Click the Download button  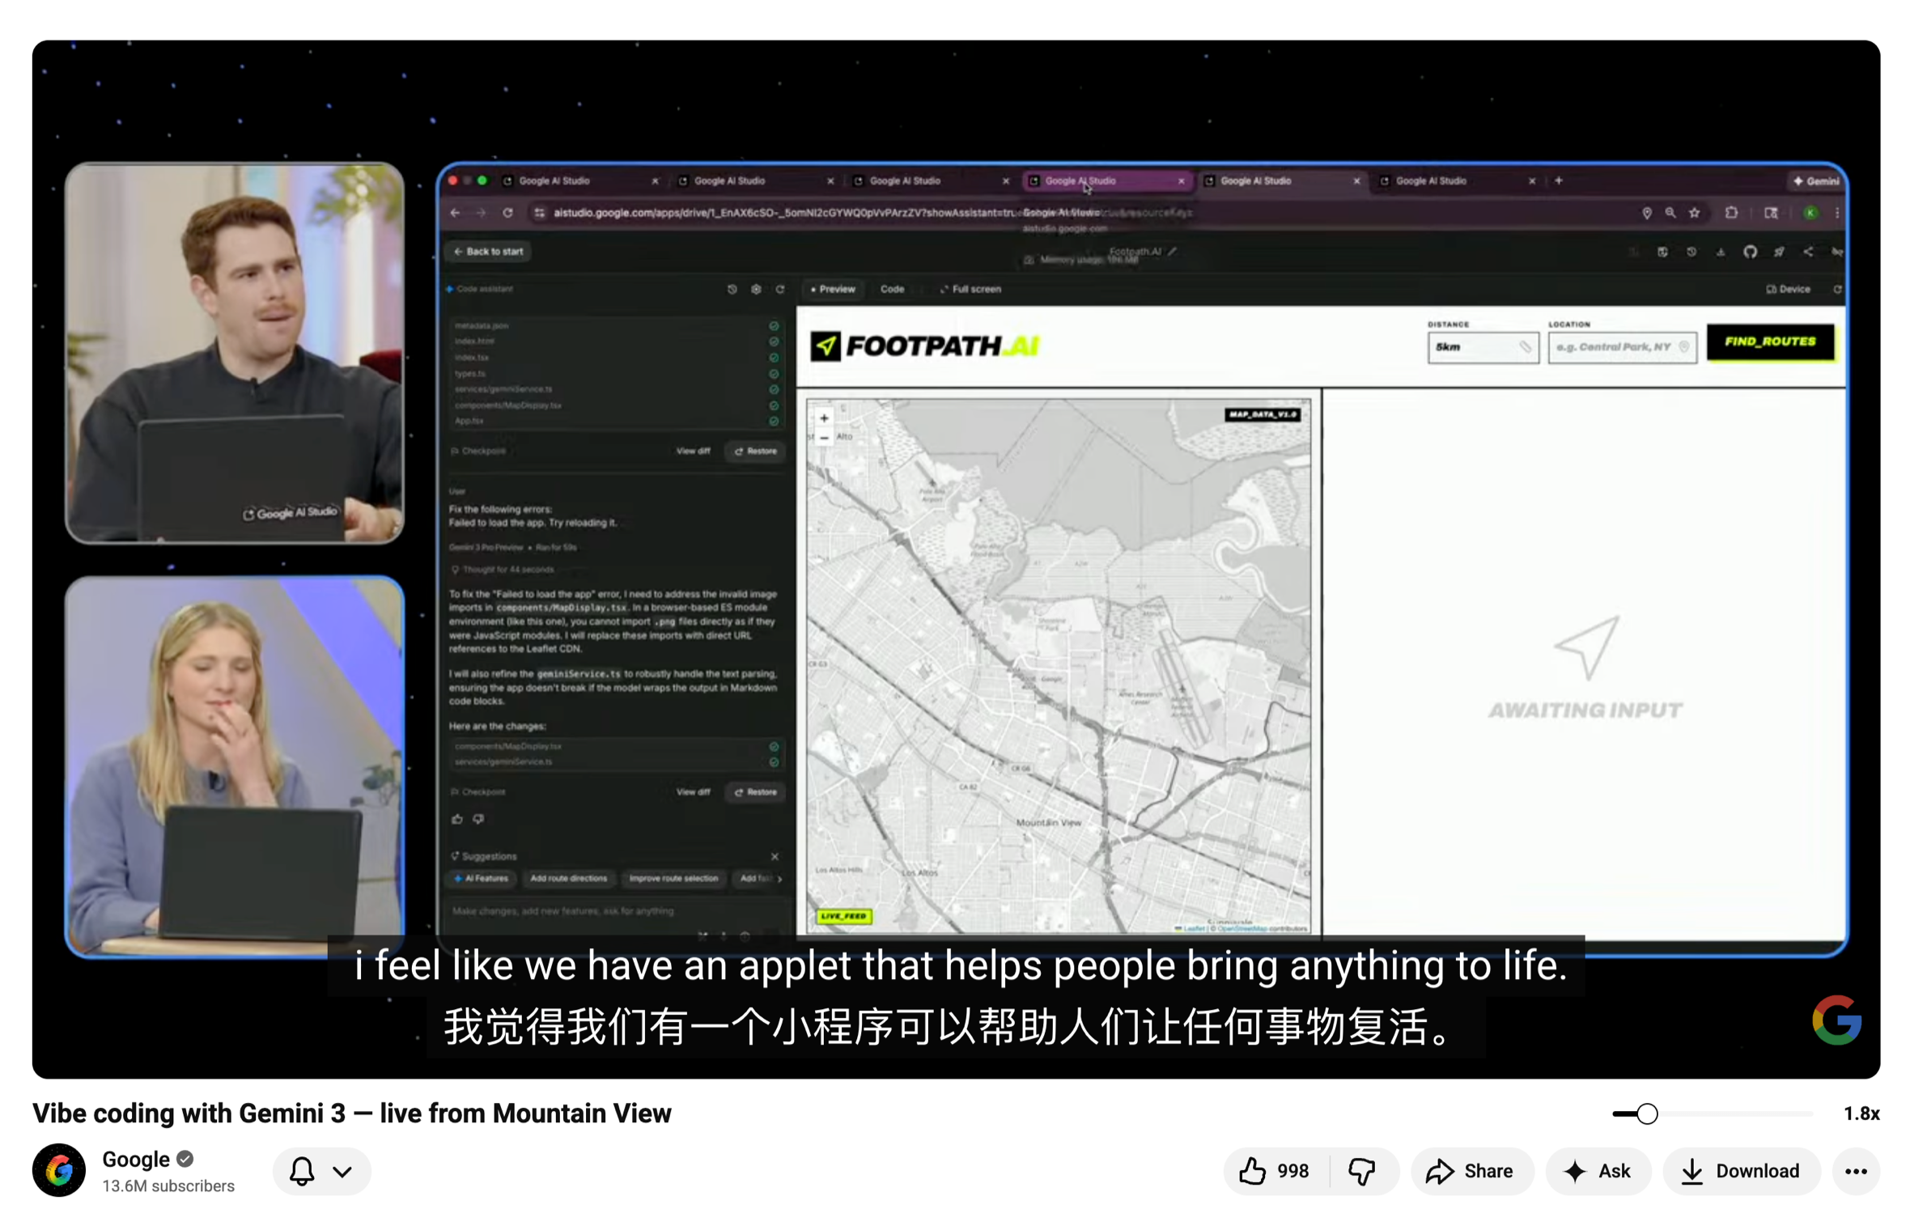point(1740,1171)
